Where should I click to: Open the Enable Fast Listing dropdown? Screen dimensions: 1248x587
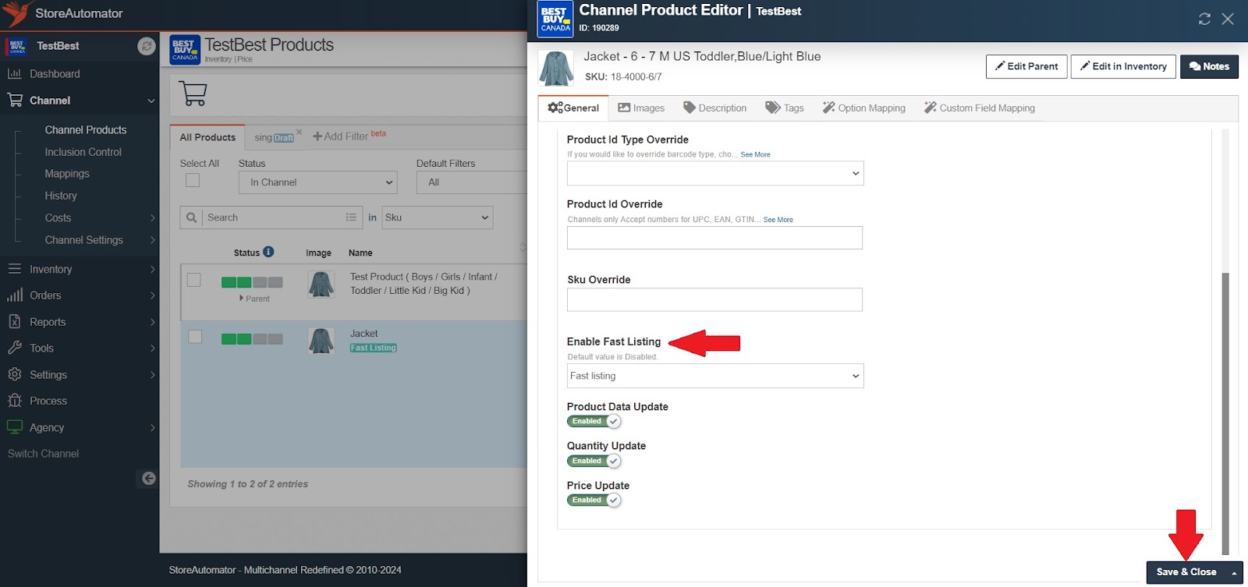pos(715,376)
